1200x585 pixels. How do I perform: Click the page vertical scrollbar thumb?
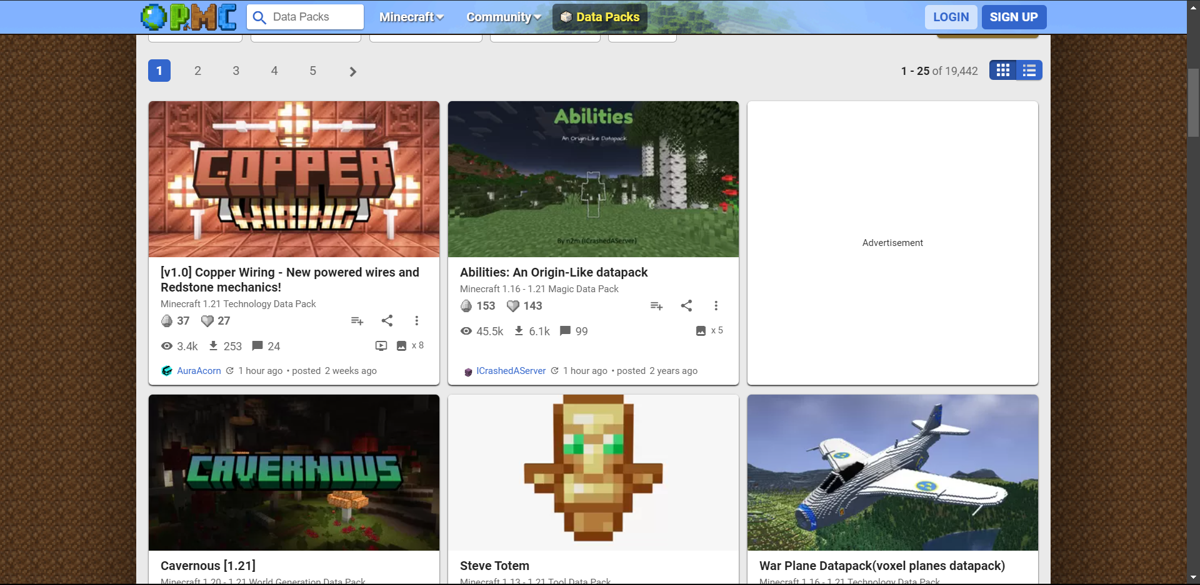pyautogui.click(x=1193, y=102)
